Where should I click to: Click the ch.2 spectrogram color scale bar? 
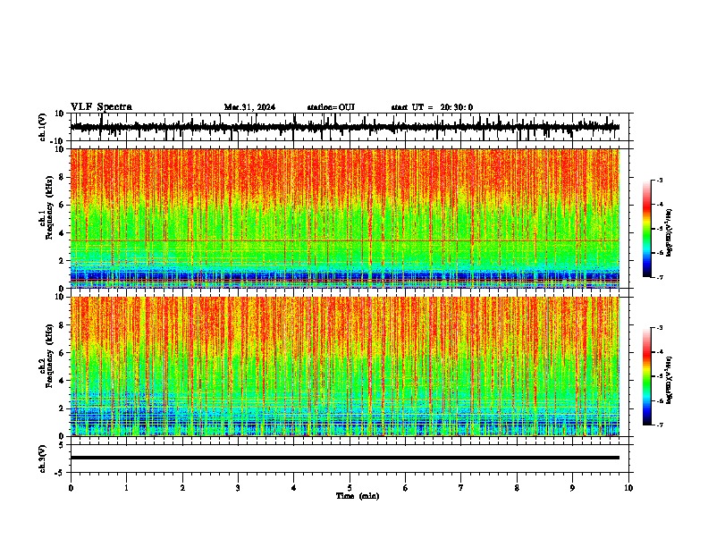(x=647, y=376)
